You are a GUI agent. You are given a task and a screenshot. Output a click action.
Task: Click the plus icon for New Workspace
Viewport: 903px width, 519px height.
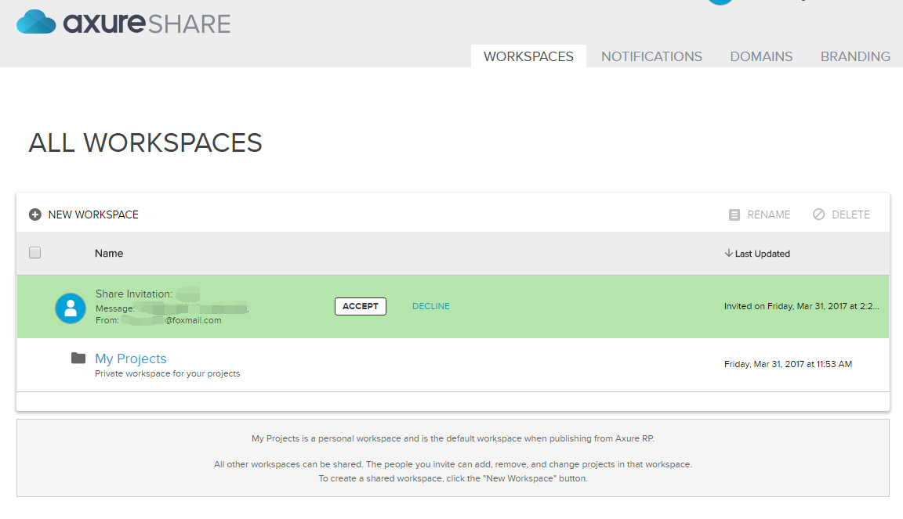pos(35,214)
